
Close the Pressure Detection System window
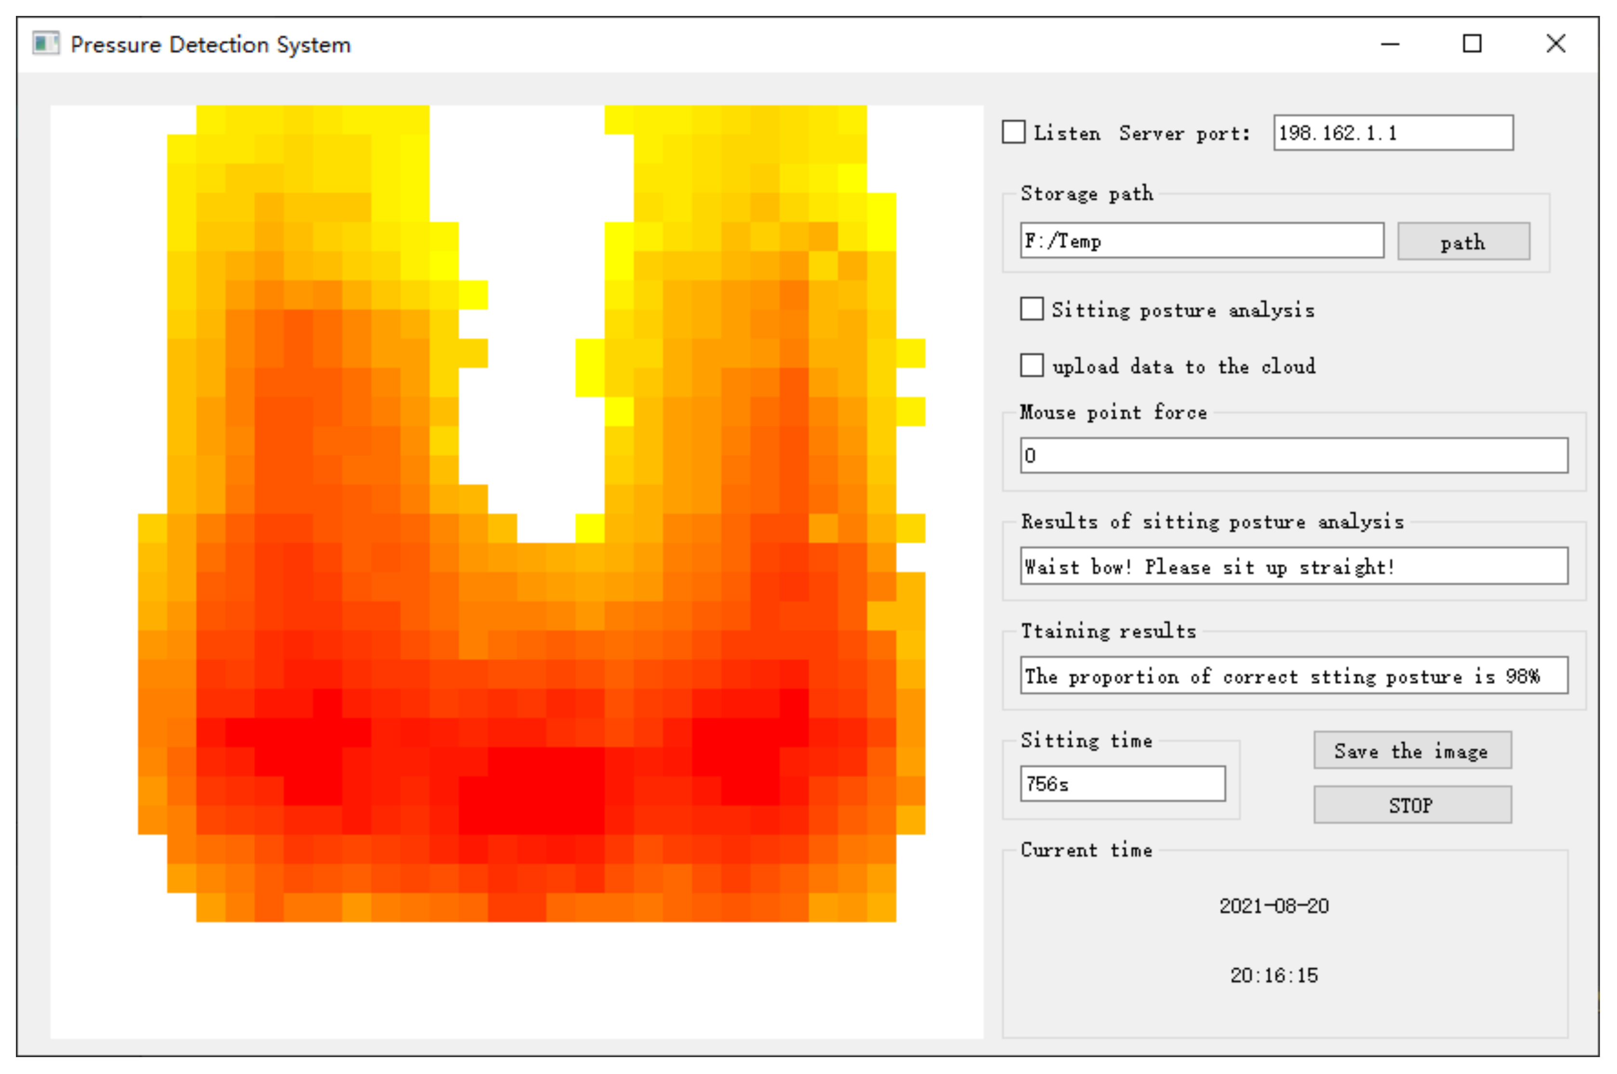pyautogui.click(x=1555, y=44)
